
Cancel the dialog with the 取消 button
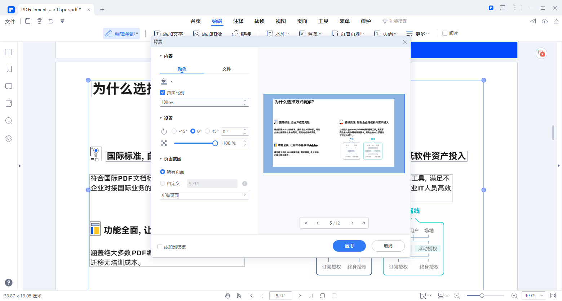[x=388, y=246]
